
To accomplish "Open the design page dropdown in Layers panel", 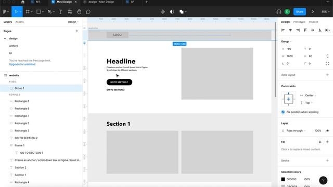I will (x=73, y=22).
